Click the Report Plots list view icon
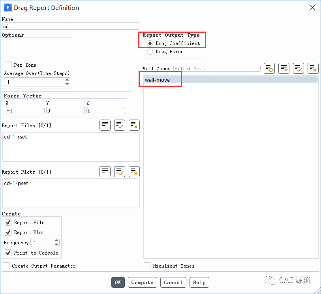The width and height of the screenshot is (321, 294). tap(105, 172)
